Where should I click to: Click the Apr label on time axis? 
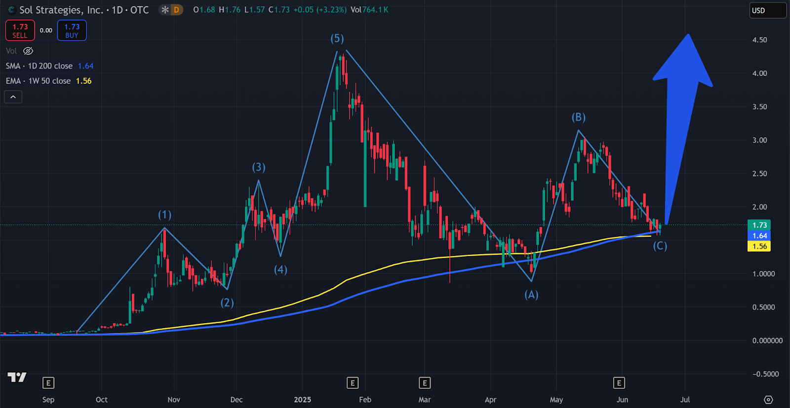point(490,400)
